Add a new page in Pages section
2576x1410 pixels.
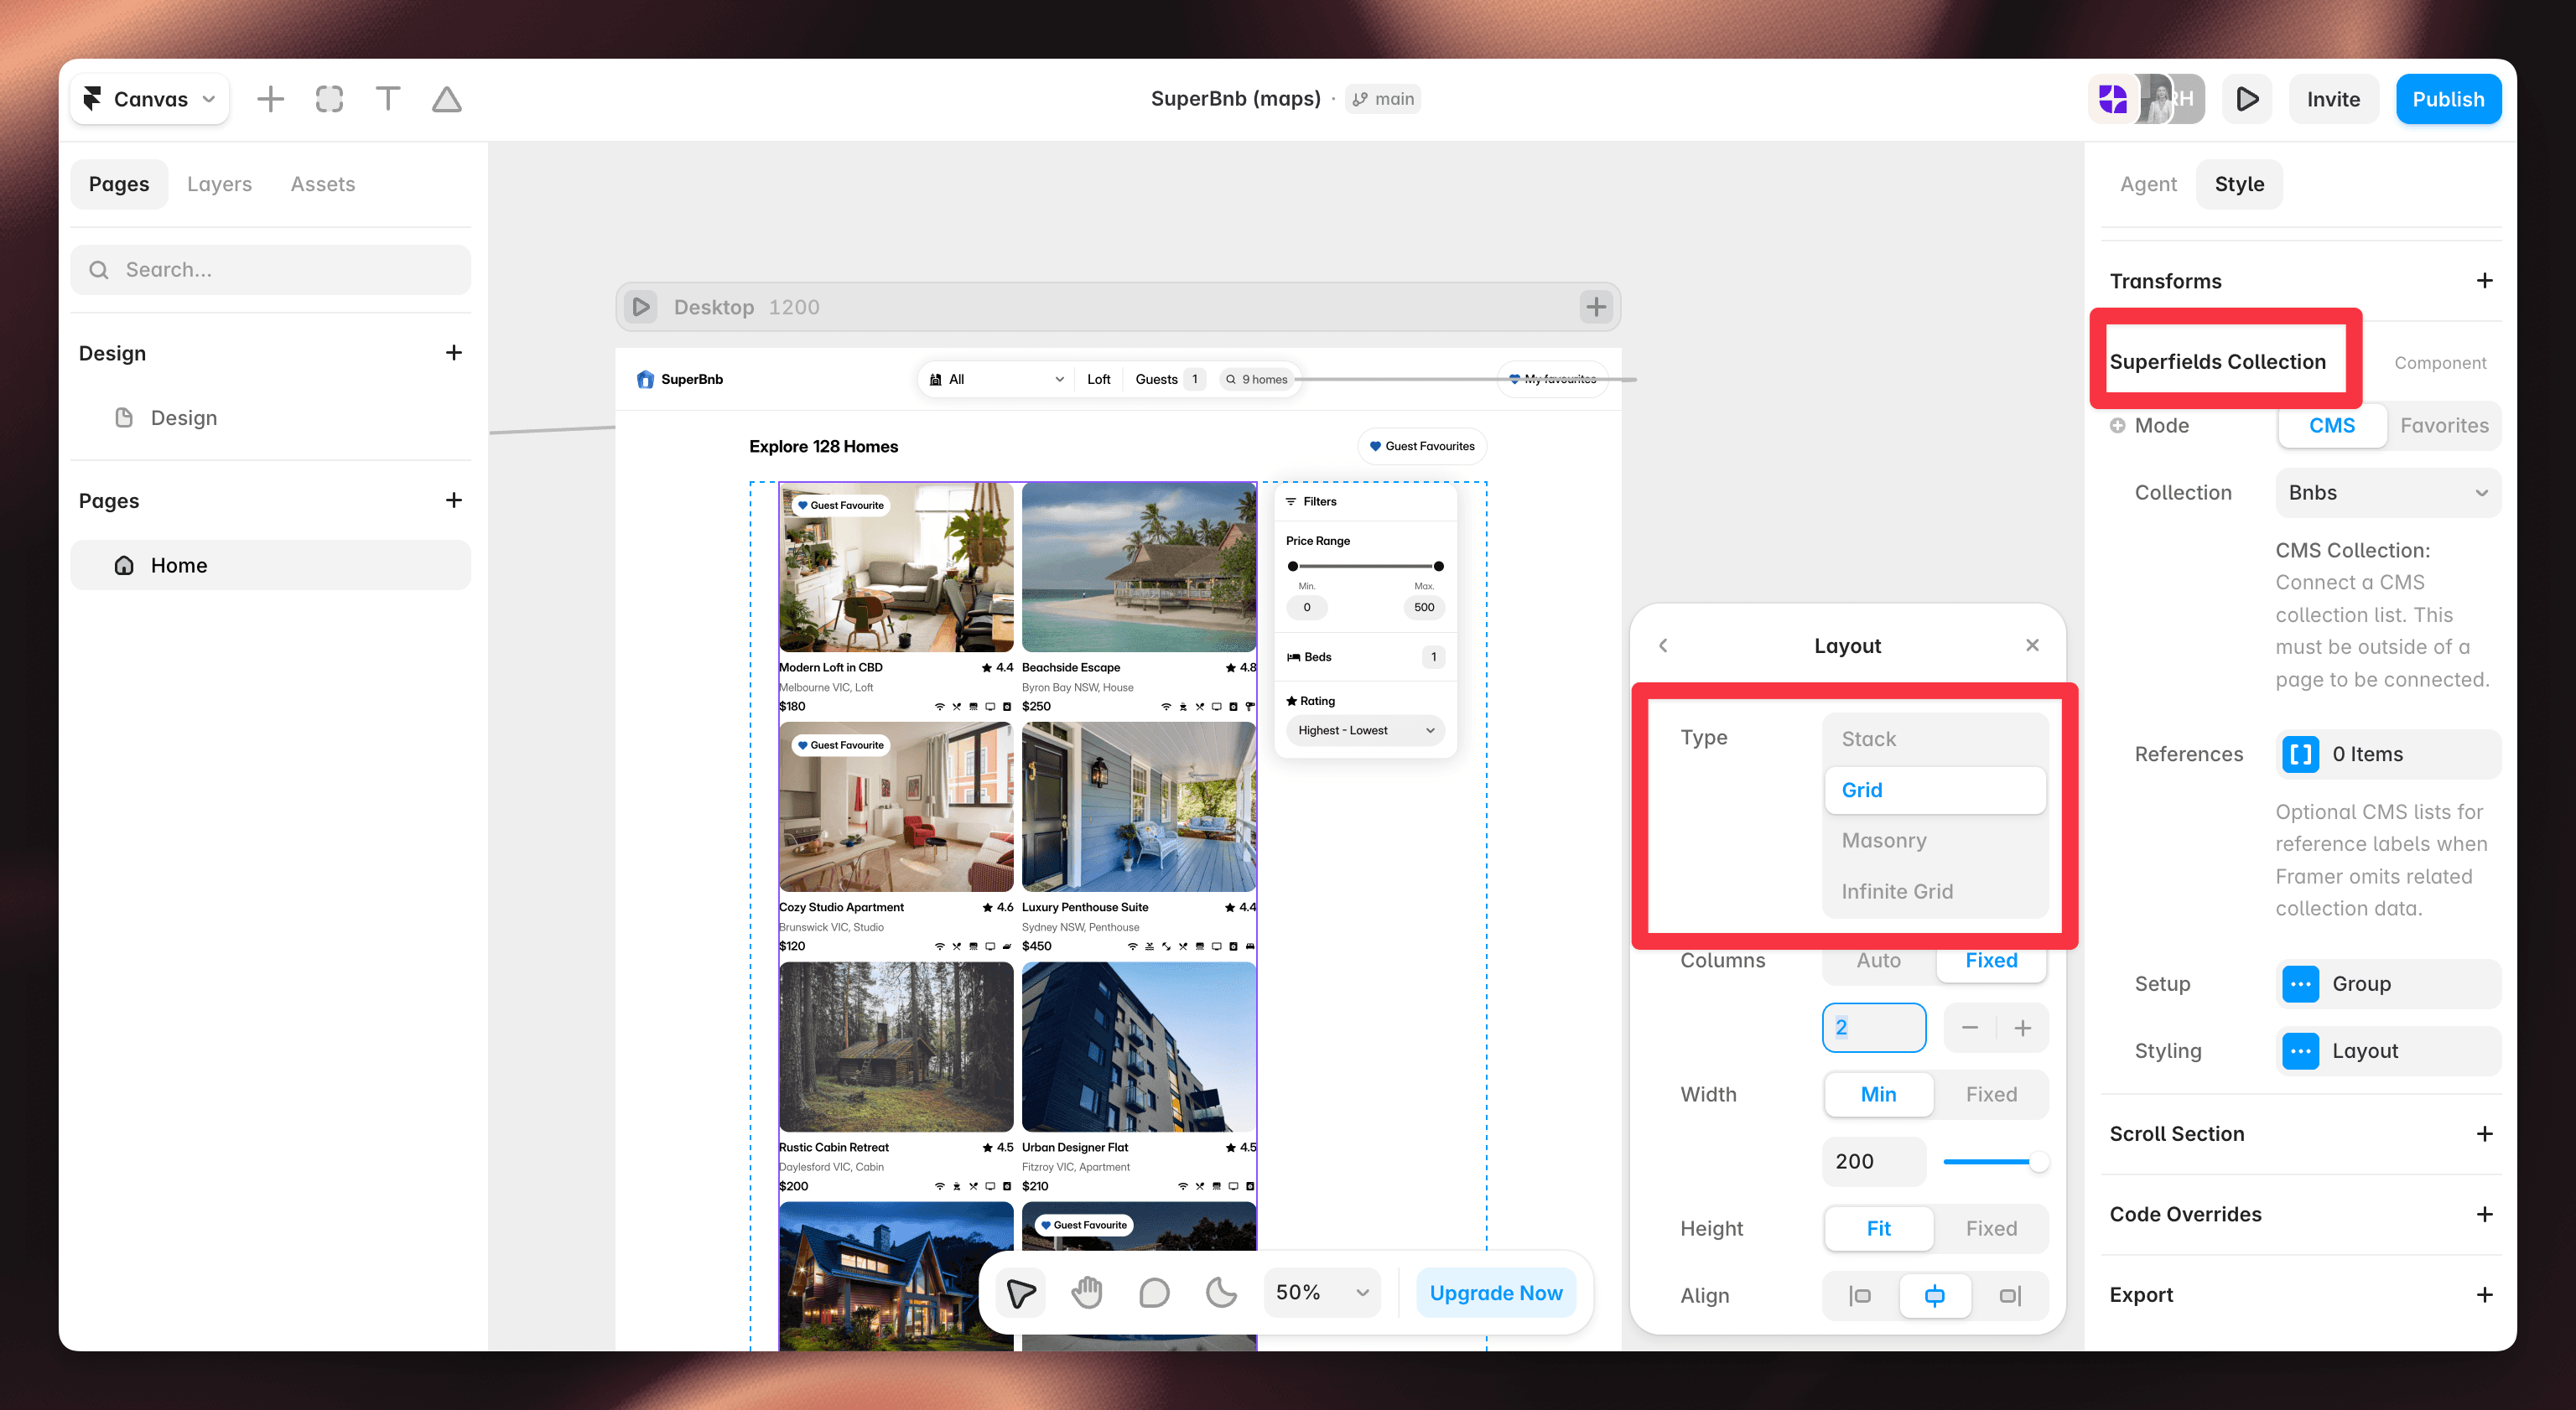(x=454, y=500)
